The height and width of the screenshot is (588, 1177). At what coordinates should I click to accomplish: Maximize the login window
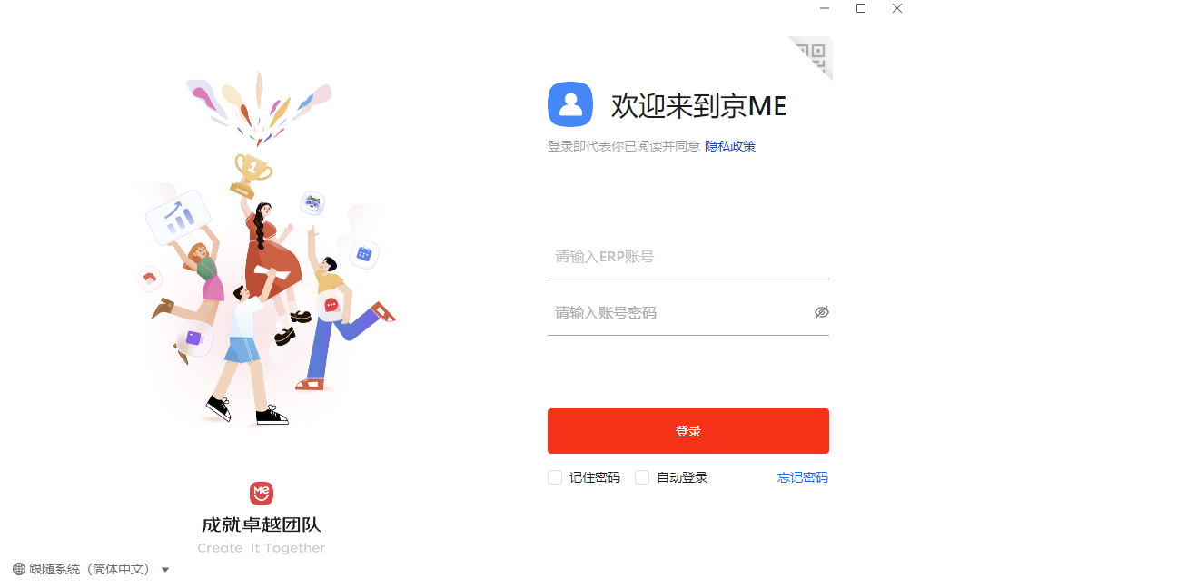coord(861,8)
